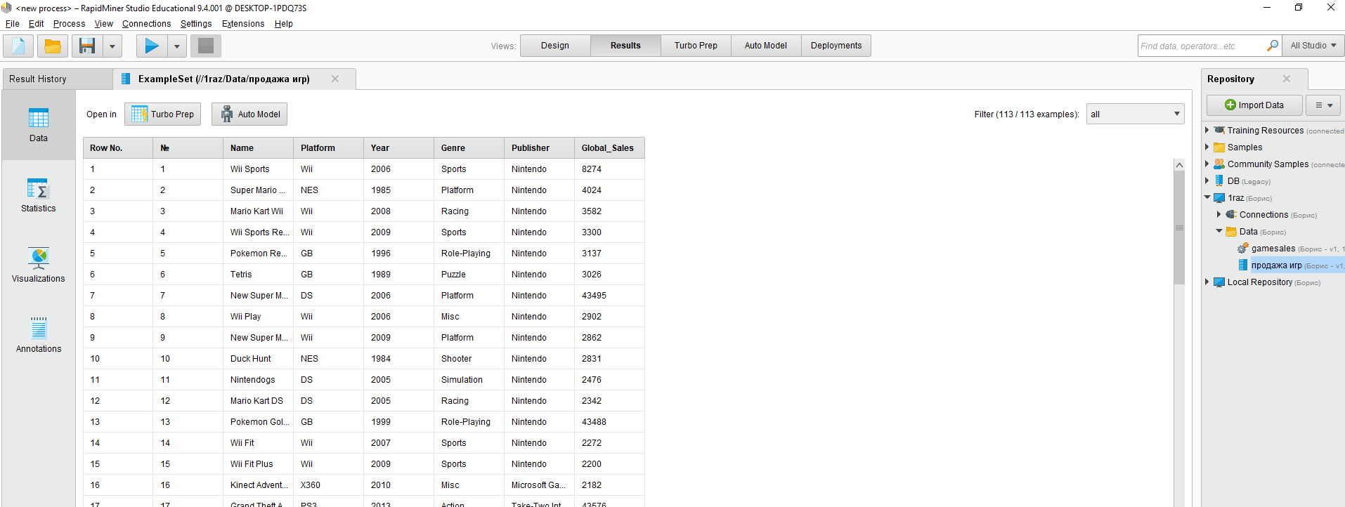Click the Samples folder icon
This screenshot has width=1345, height=507.
[x=1219, y=147]
